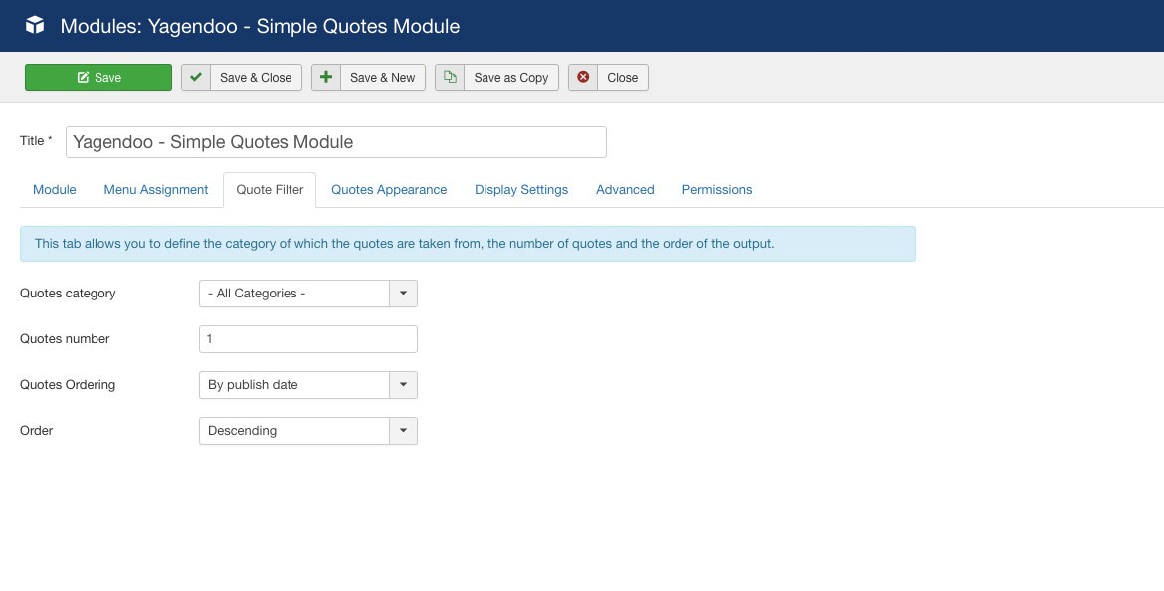Focus the Title input field
The image size is (1164, 591).
tap(335, 142)
